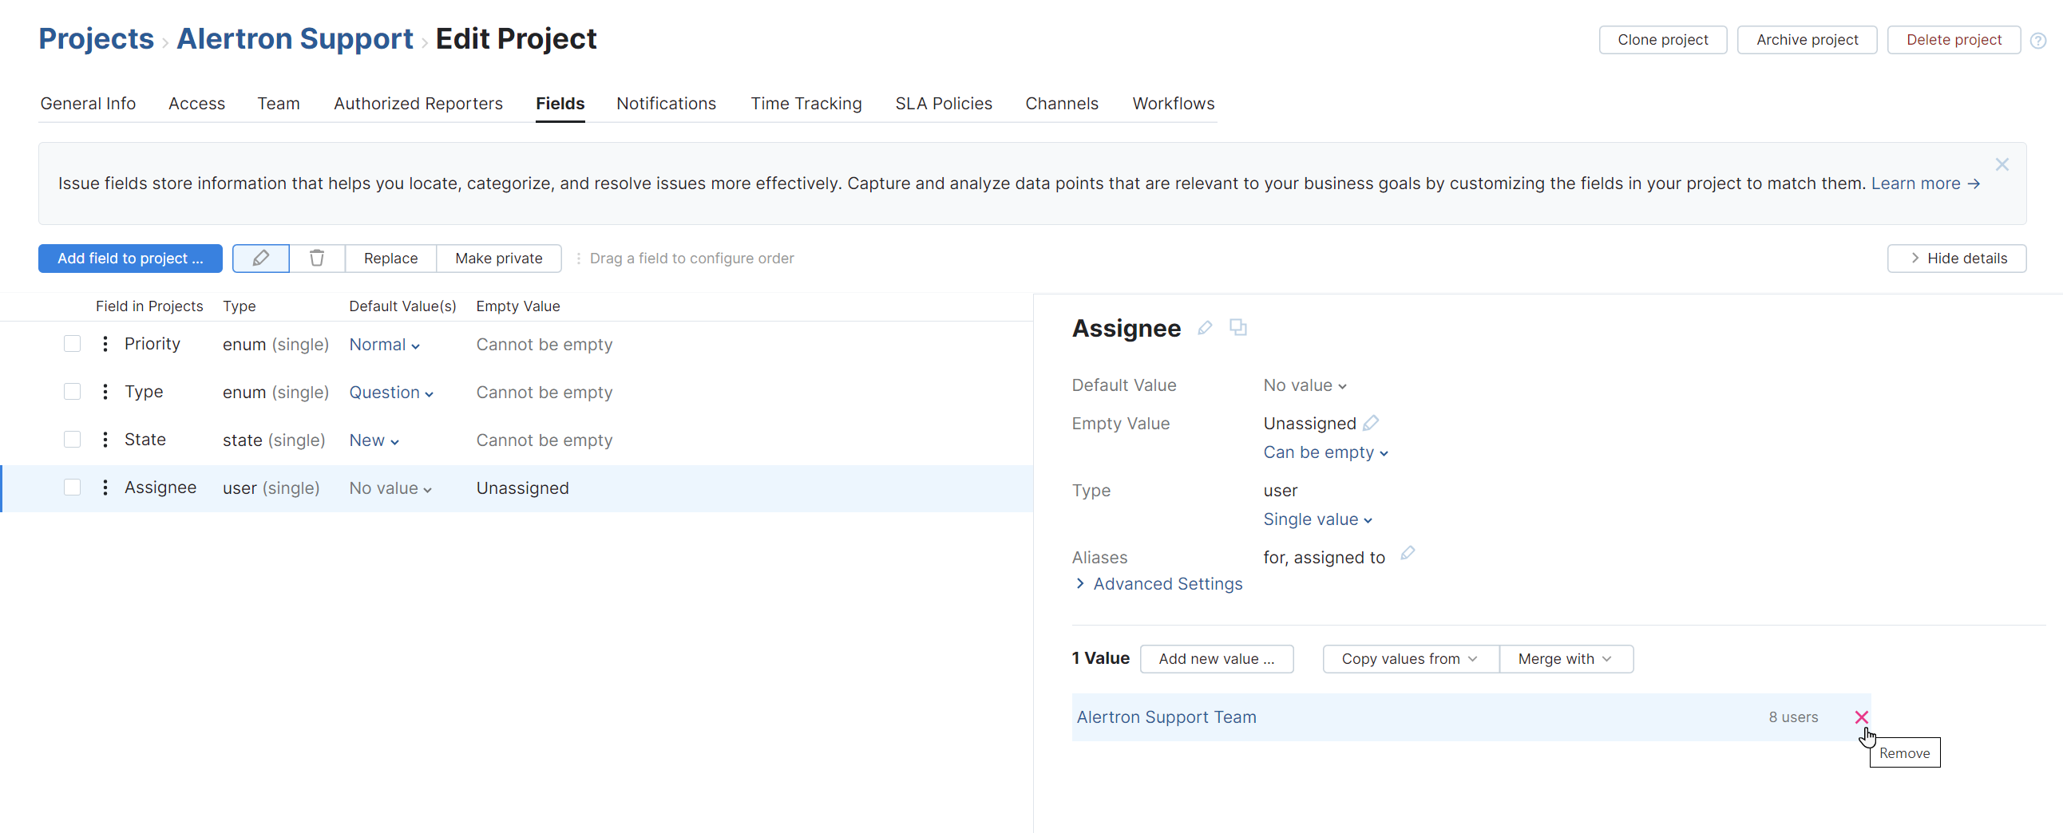The width and height of the screenshot is (2063, 833).
Task: Click the duplicate icon next to Assignee title
Action: click(x=1238, y=328)
